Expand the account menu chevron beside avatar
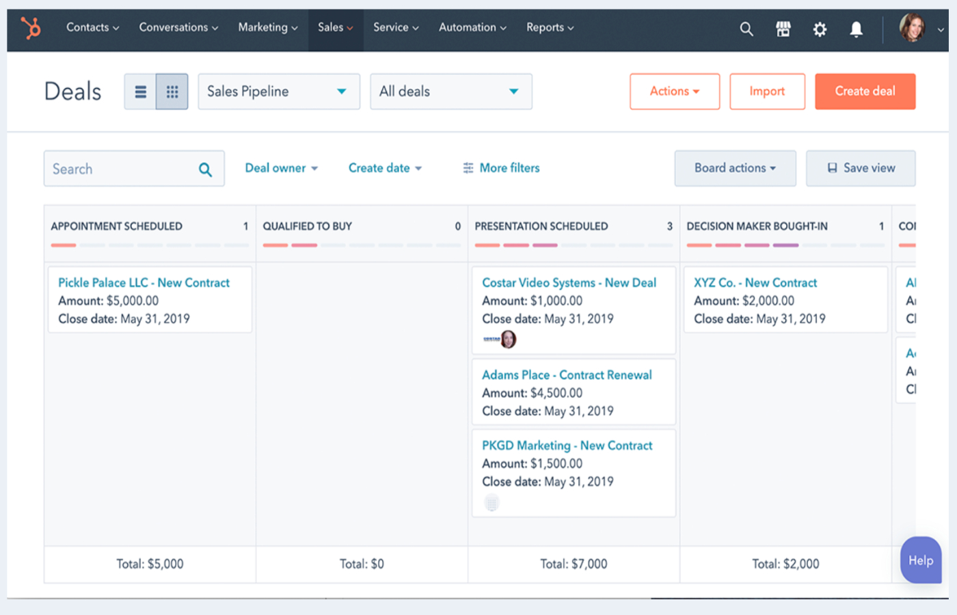 tap(941, 30)
